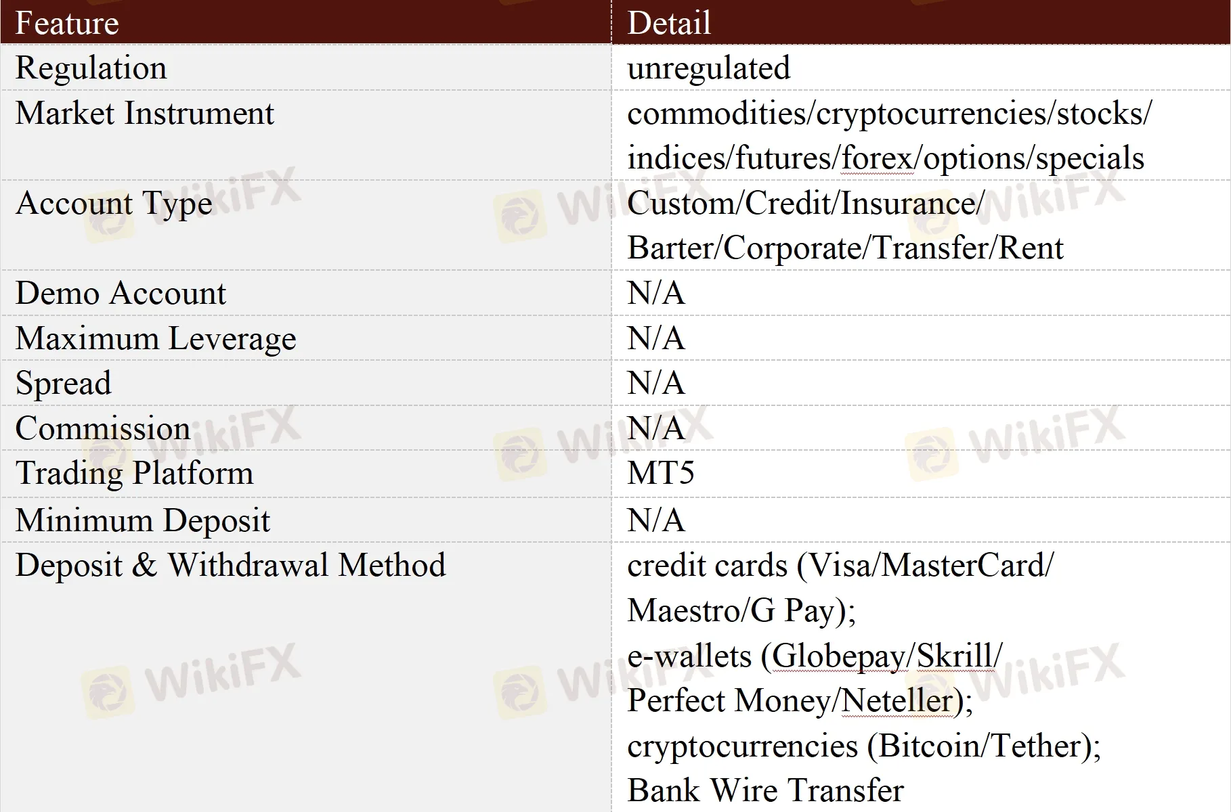
Task: Click the Spread row label
Action: (63, 383)
